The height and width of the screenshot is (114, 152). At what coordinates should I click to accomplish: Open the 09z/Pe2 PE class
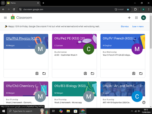coord(71,38)
